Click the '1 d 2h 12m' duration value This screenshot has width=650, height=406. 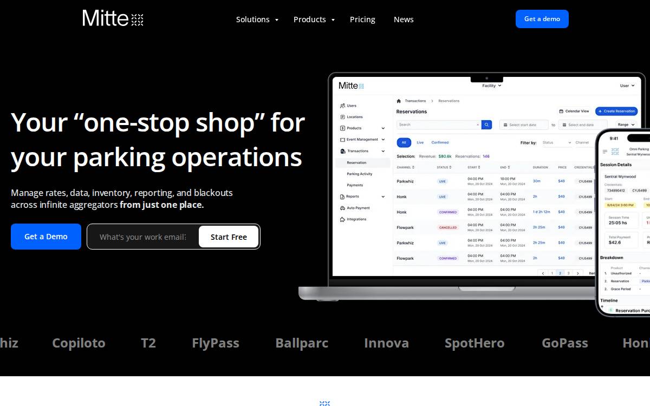click(541, 212)
